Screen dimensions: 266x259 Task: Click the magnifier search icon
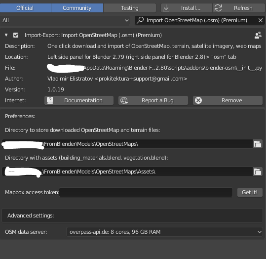140,20
